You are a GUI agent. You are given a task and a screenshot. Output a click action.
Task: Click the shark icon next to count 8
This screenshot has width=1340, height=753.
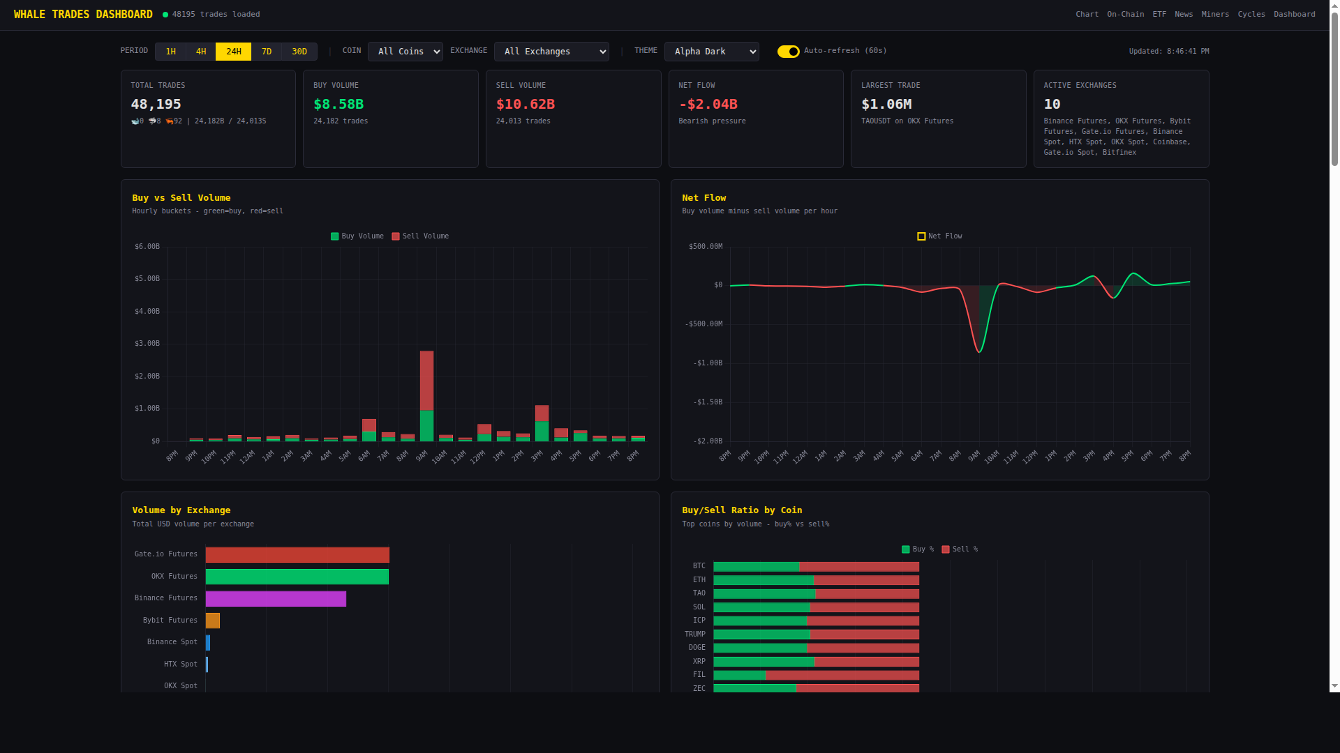pos(152,121)
